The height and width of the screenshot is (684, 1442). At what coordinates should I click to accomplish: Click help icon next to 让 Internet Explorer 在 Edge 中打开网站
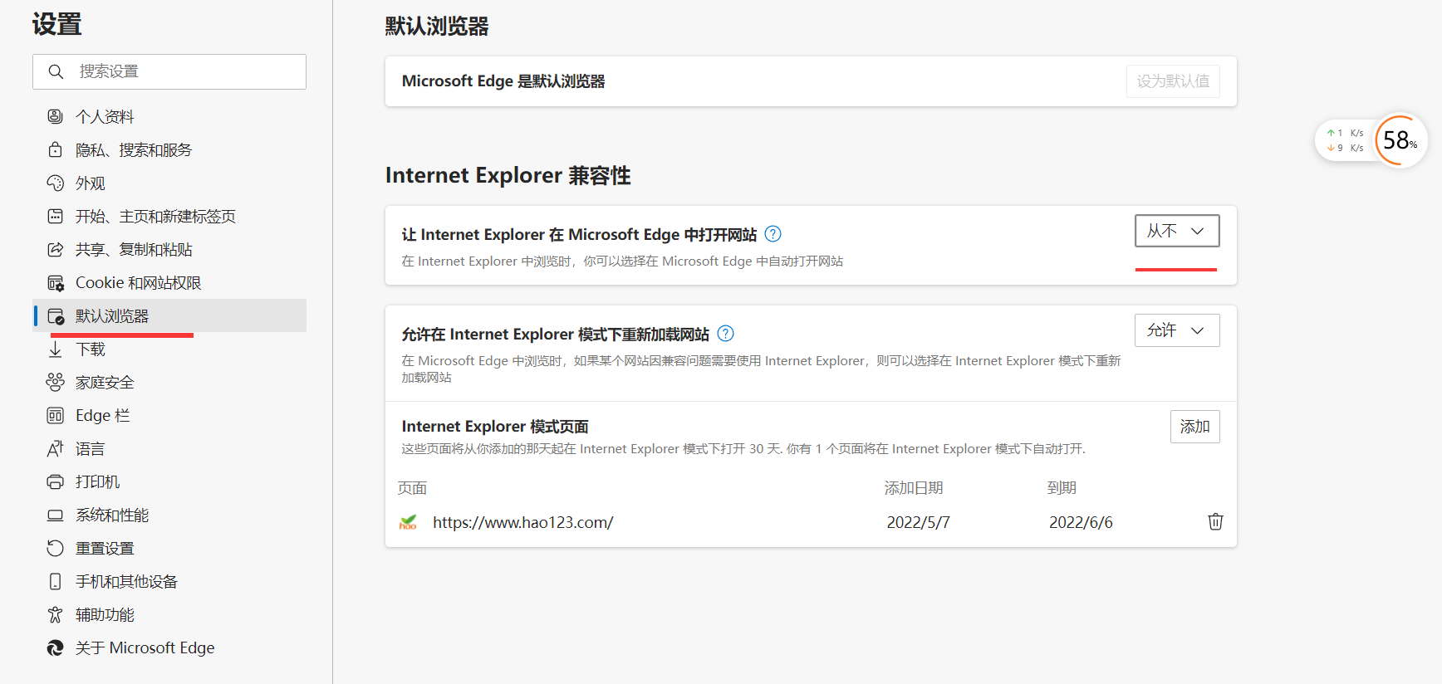click(772, 234)
